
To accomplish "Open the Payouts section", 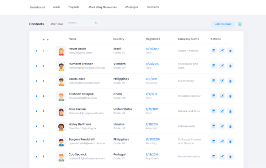I will pos(74,7).
